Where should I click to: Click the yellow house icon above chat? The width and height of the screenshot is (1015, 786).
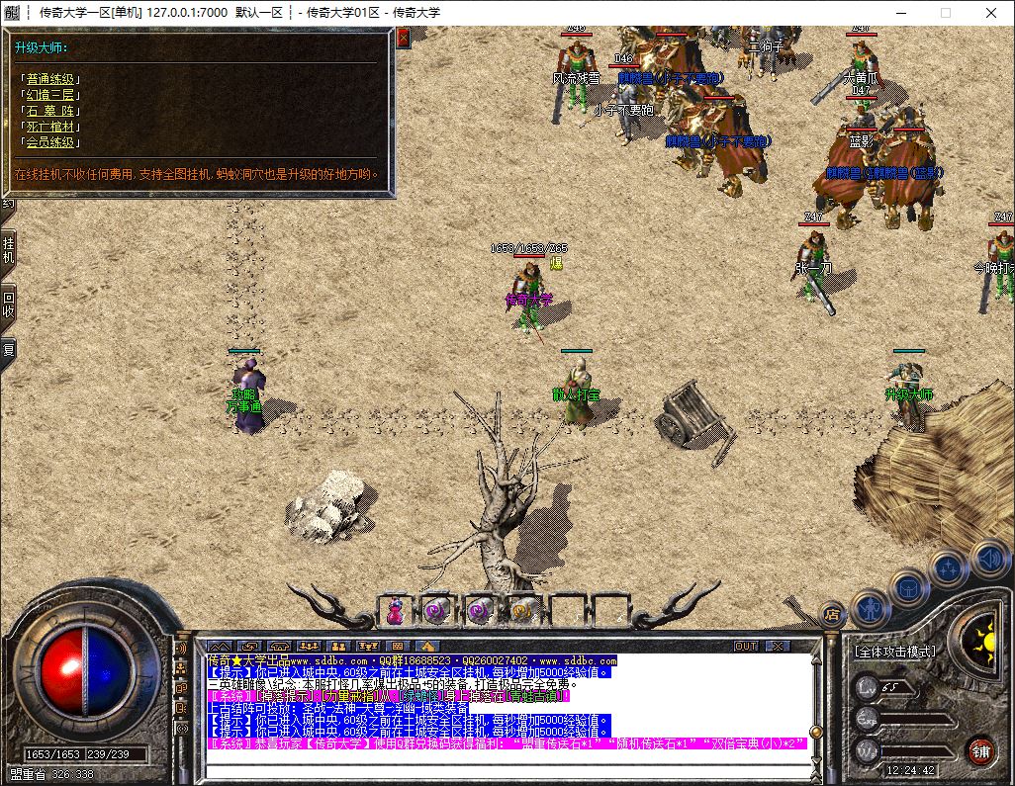(427, 646)
